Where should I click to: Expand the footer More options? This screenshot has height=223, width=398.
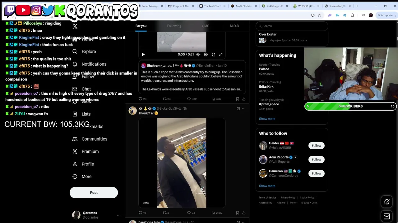(294, 203)
